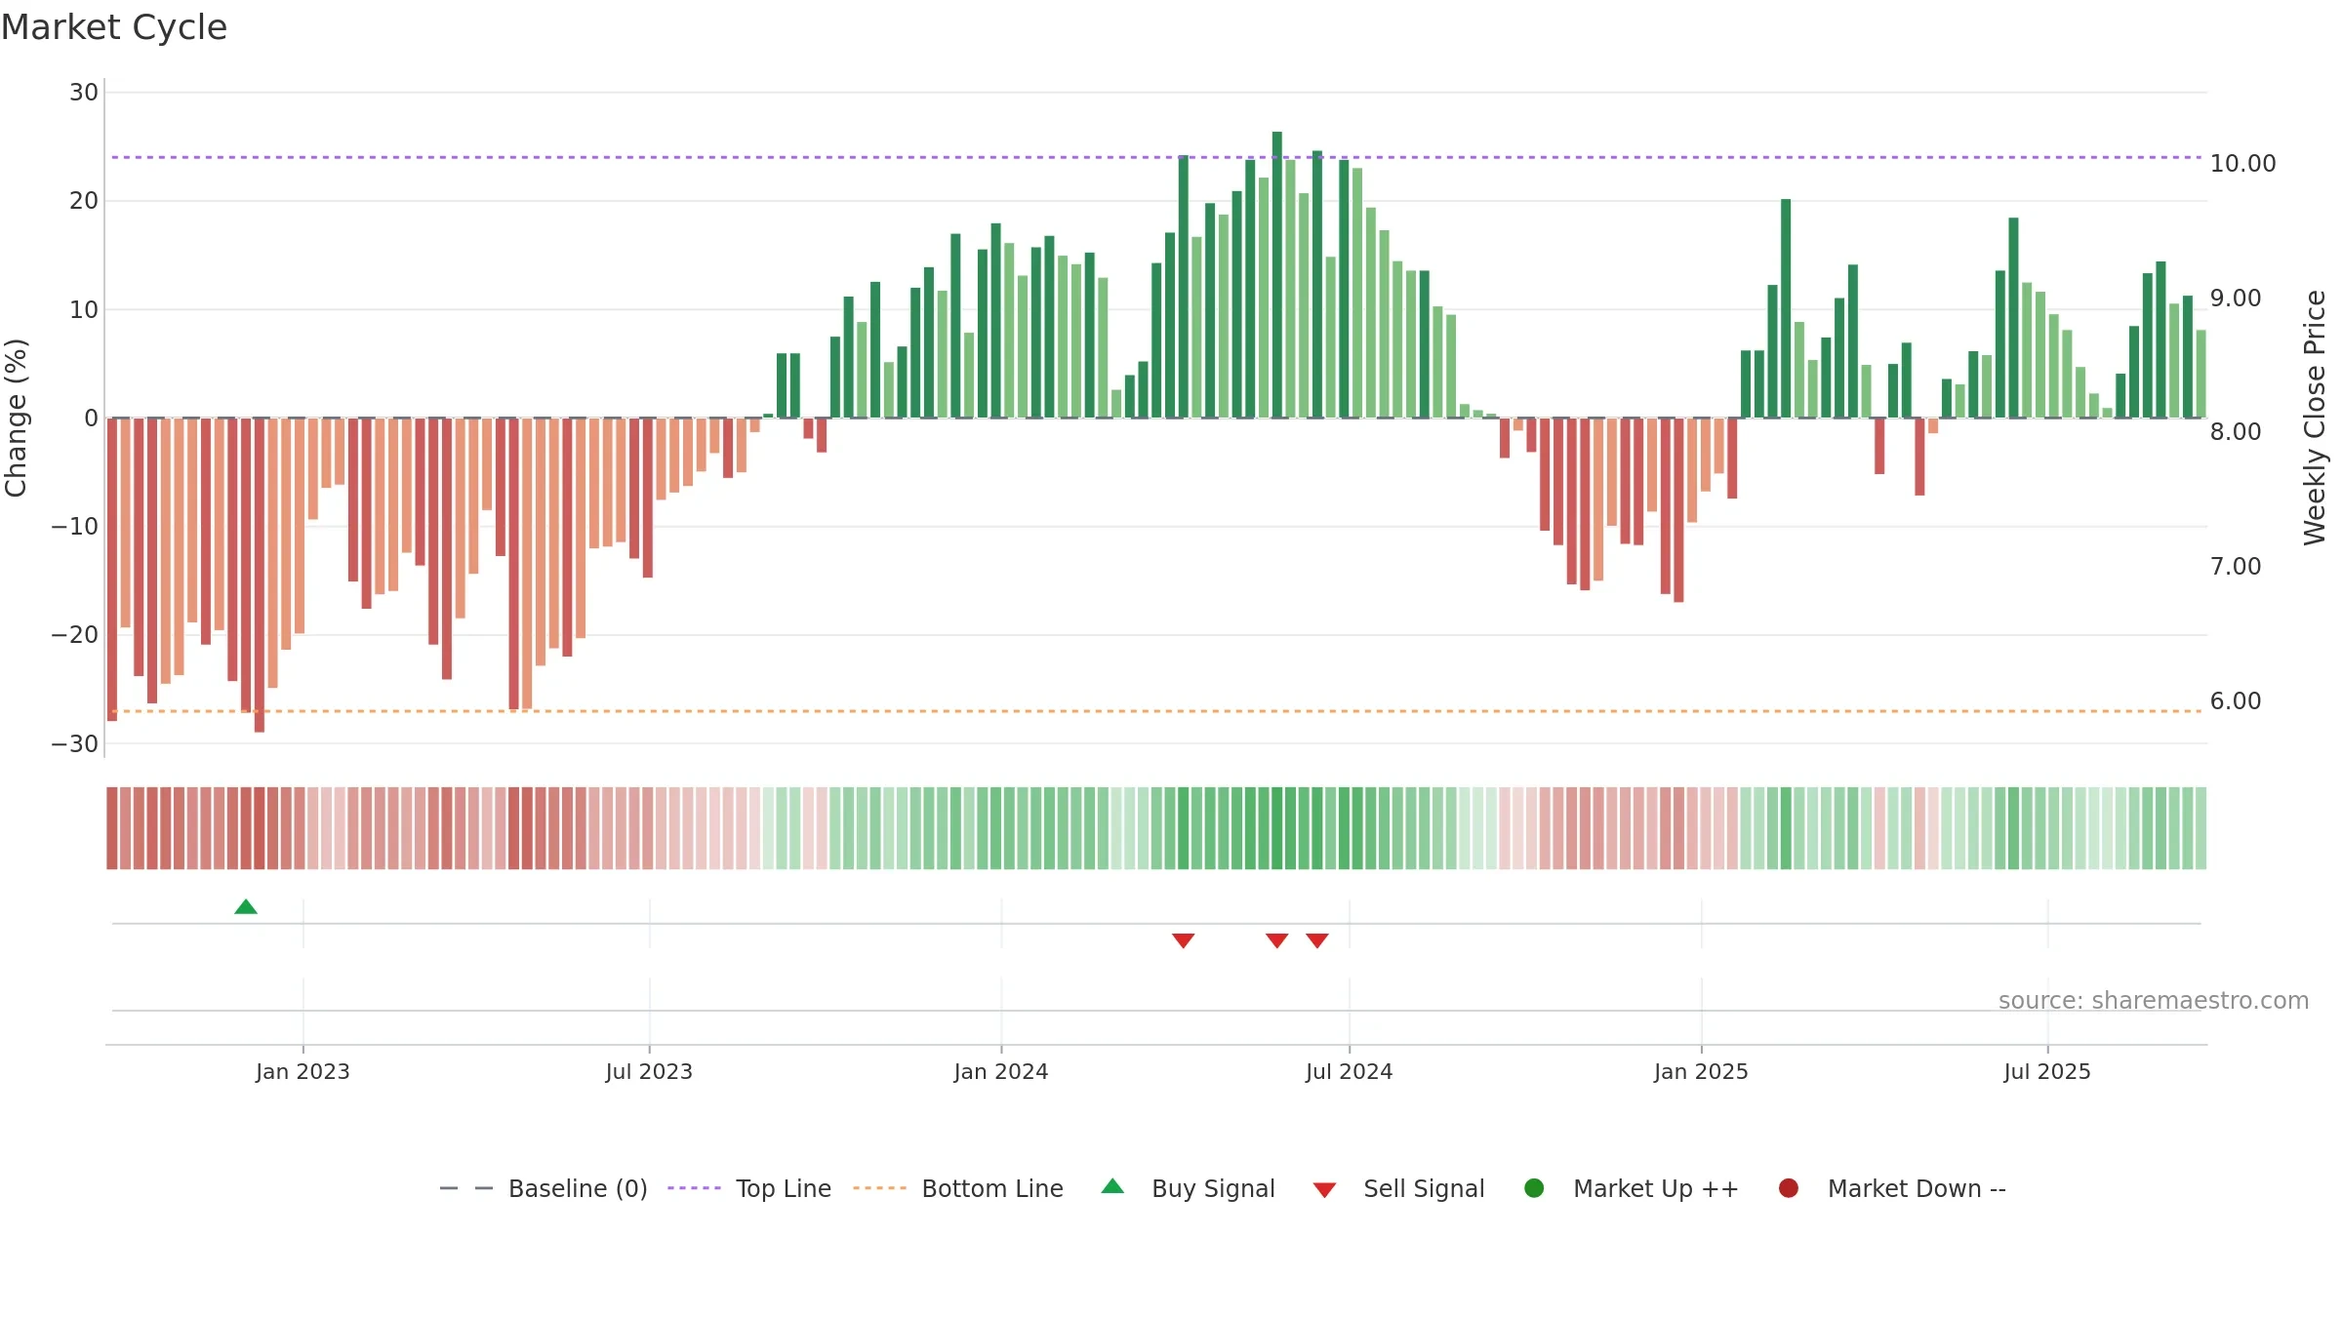This screenshot has width=2342, height=1317.
Task: Click the Change (%) axis title
Action: pyautogui.click(x=16, y=418)
